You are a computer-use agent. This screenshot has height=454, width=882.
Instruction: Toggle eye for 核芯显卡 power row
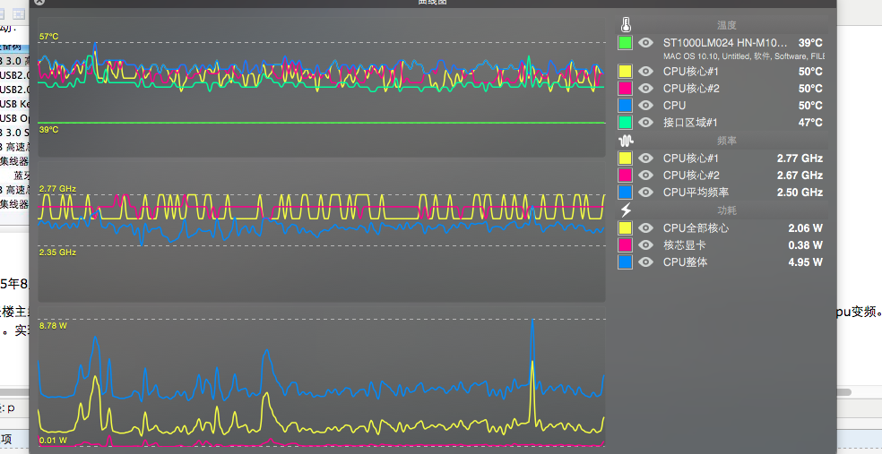pos(645,245)
